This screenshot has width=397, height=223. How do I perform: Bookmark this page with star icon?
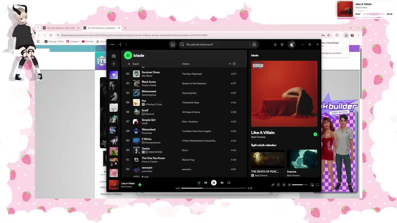point(328,35)
